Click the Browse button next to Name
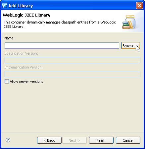Viewport: 145px width, 149px height. [130, 45]
